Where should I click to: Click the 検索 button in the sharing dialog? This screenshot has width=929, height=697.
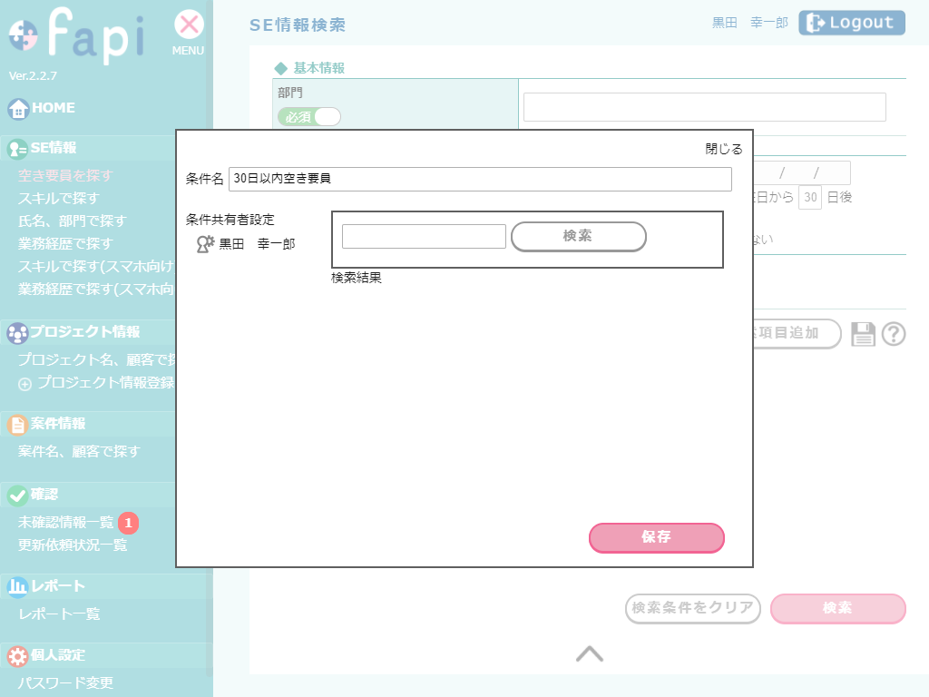pyautogui.click(x=578, y=236)
